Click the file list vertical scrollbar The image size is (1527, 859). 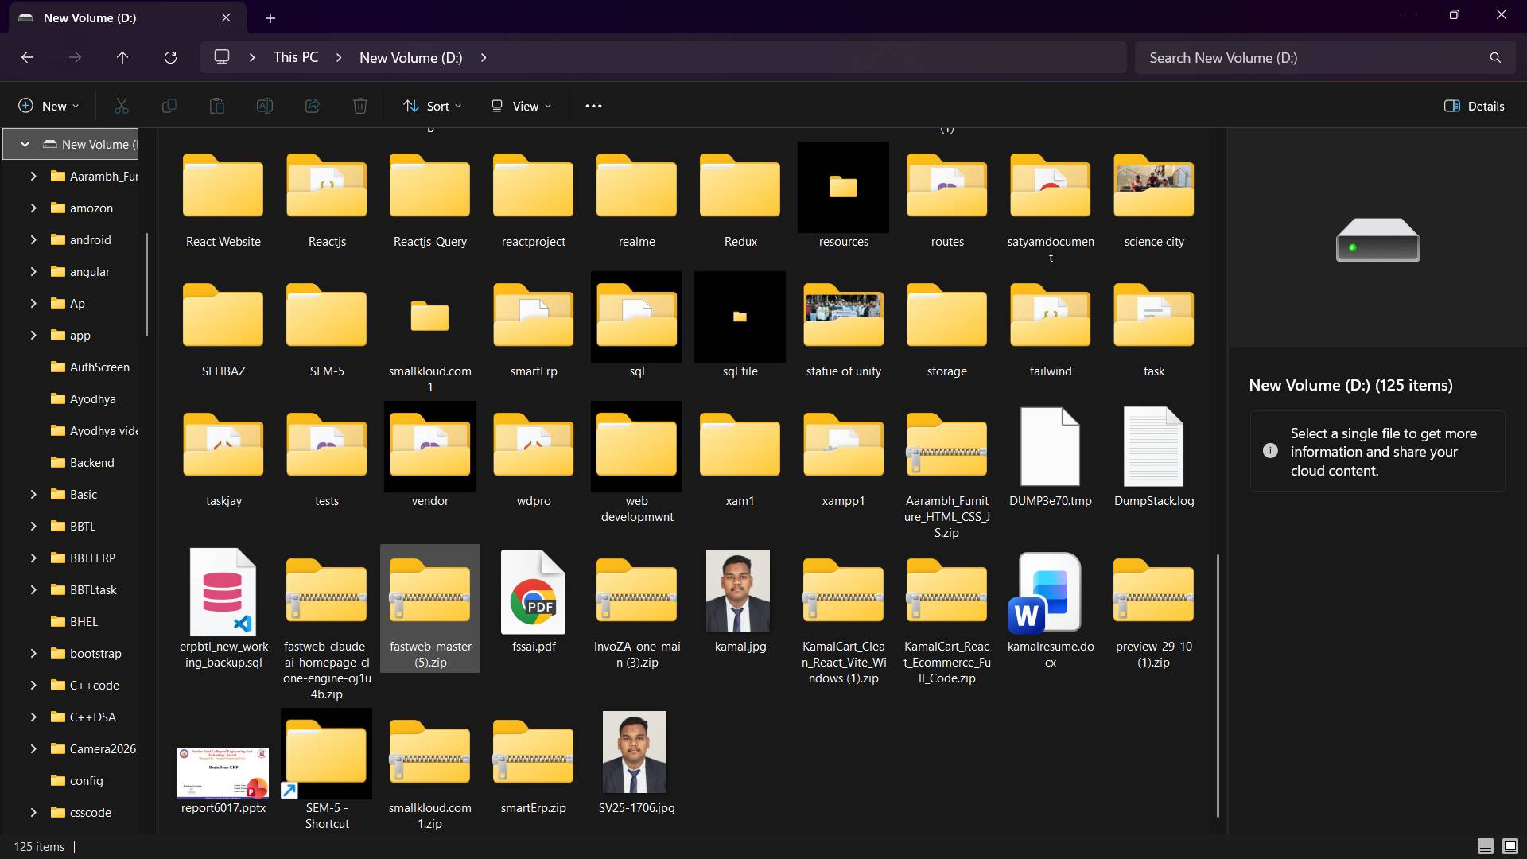coord(1218,686)
